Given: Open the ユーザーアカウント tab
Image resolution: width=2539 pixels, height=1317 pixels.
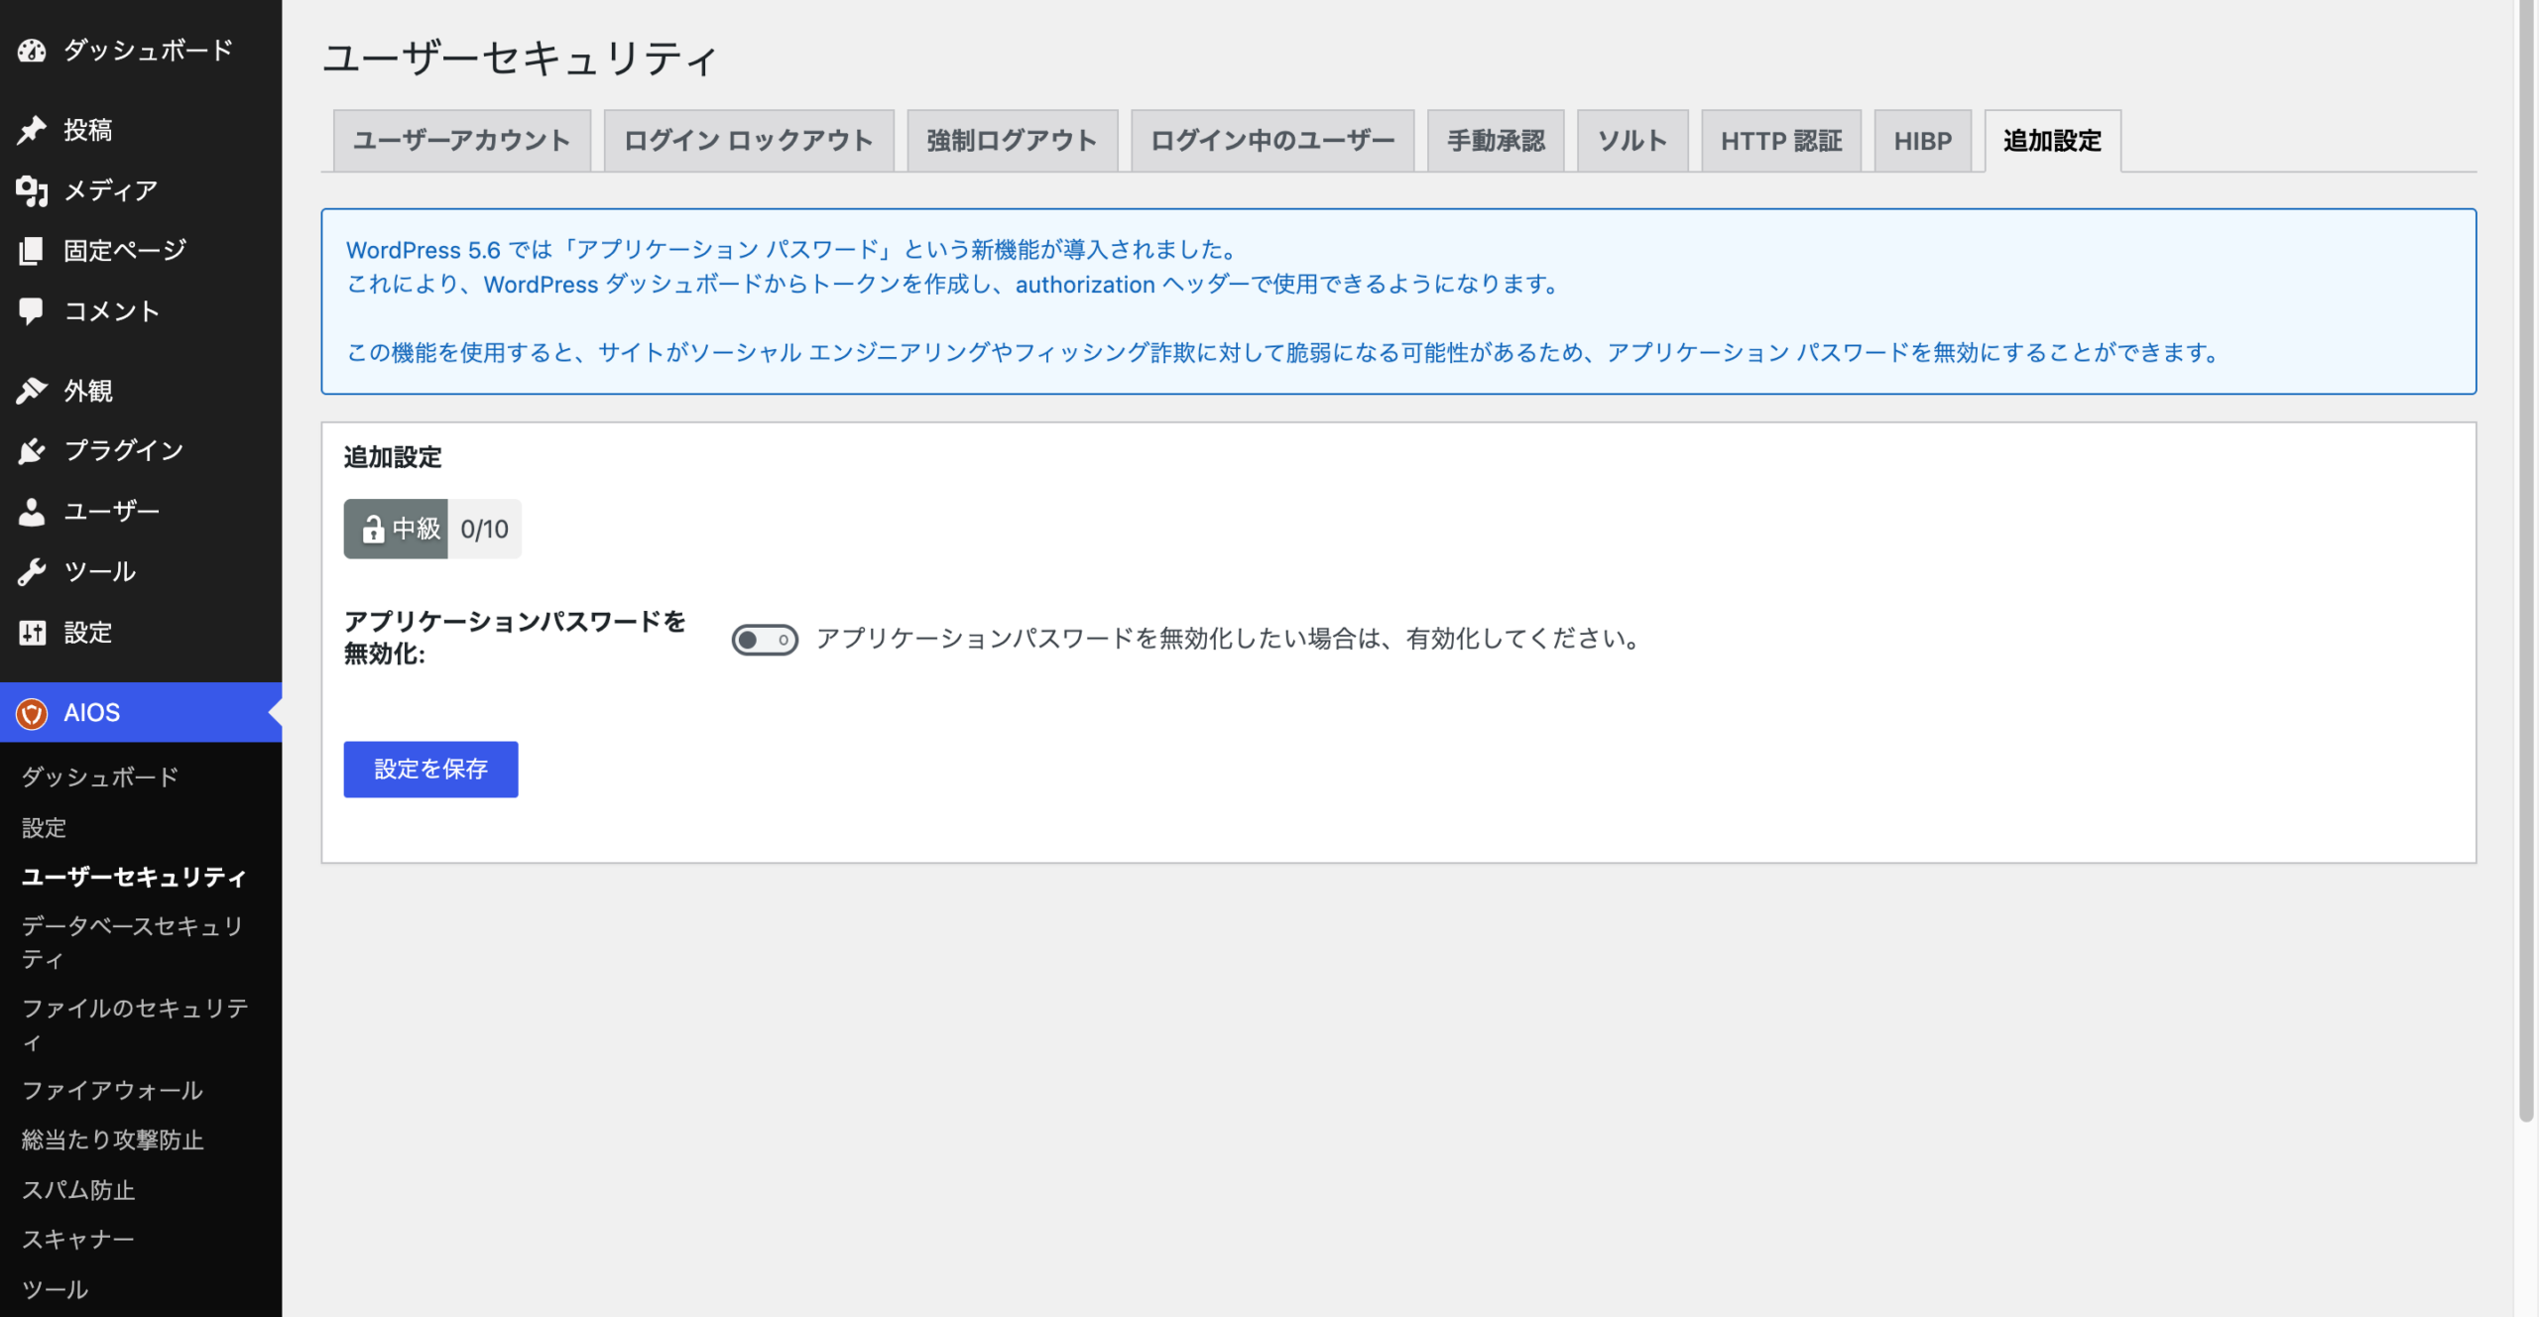Looking at the screenshot, I should 461,141.
